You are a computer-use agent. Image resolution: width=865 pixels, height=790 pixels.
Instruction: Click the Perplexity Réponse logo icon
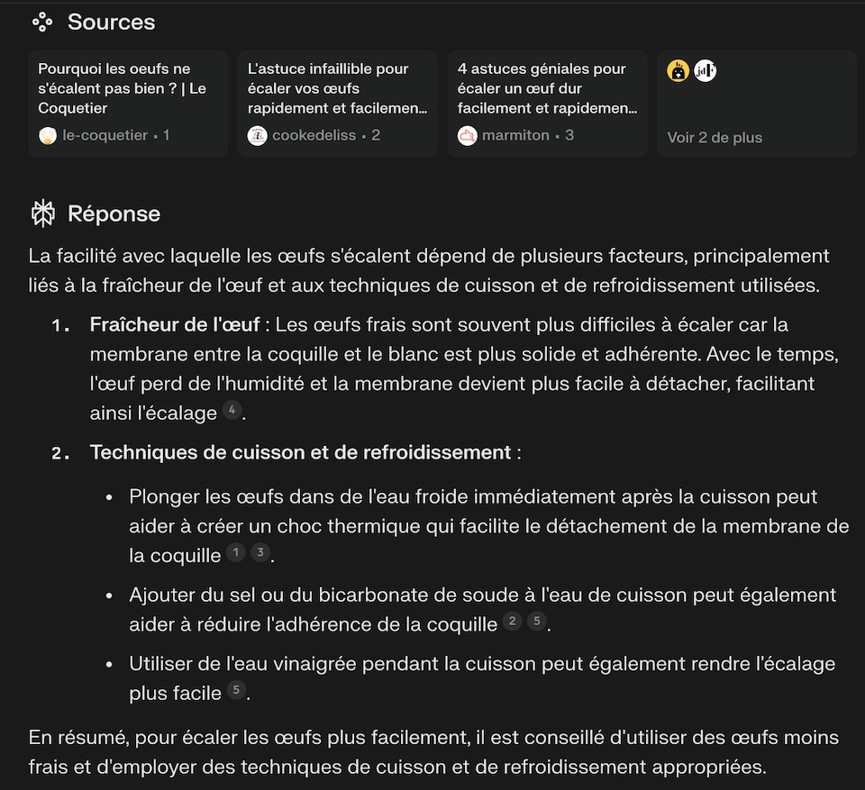[42, 213]
